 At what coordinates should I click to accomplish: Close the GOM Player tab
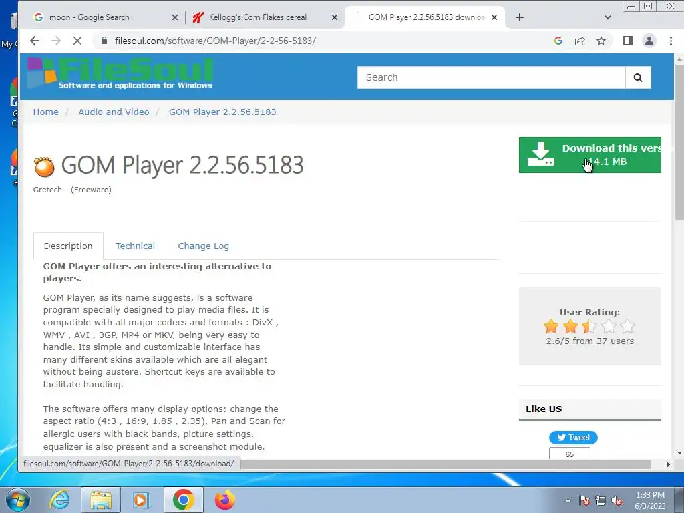[494, 17]
